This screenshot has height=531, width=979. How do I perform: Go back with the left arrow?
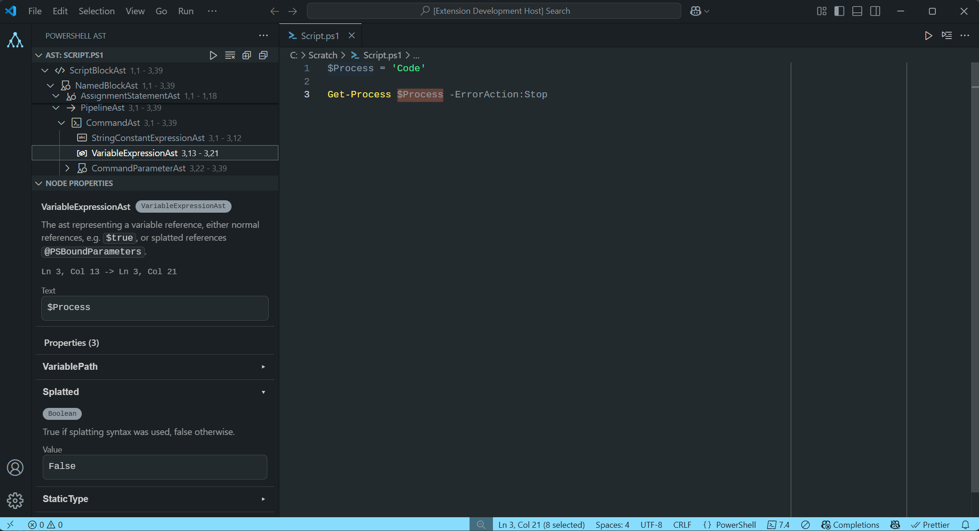[275, 11]
